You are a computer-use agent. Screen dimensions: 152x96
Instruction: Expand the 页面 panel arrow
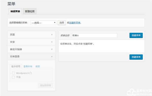click(52, 35)
